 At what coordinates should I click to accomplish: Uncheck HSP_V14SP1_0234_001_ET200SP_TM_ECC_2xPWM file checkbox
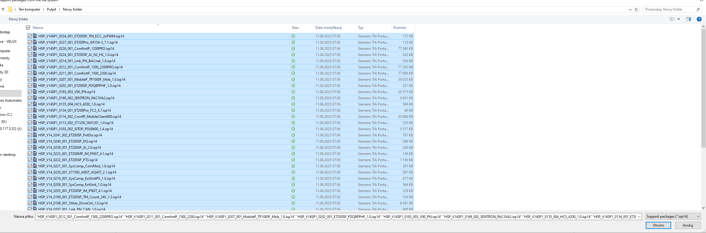30,36
